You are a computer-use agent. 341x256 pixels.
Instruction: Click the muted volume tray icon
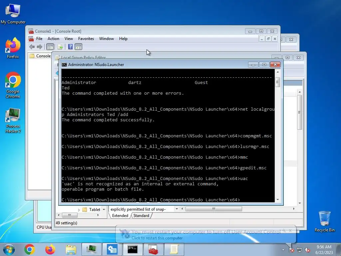point(307,250)
